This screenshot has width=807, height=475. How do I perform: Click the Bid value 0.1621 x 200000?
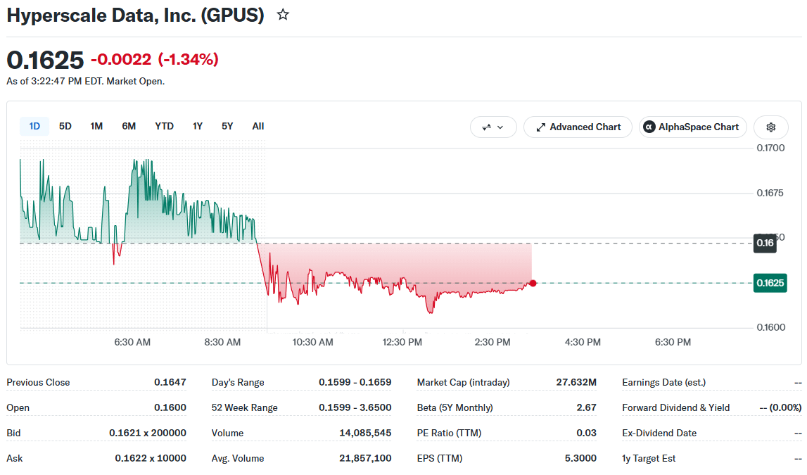(148, 433)
